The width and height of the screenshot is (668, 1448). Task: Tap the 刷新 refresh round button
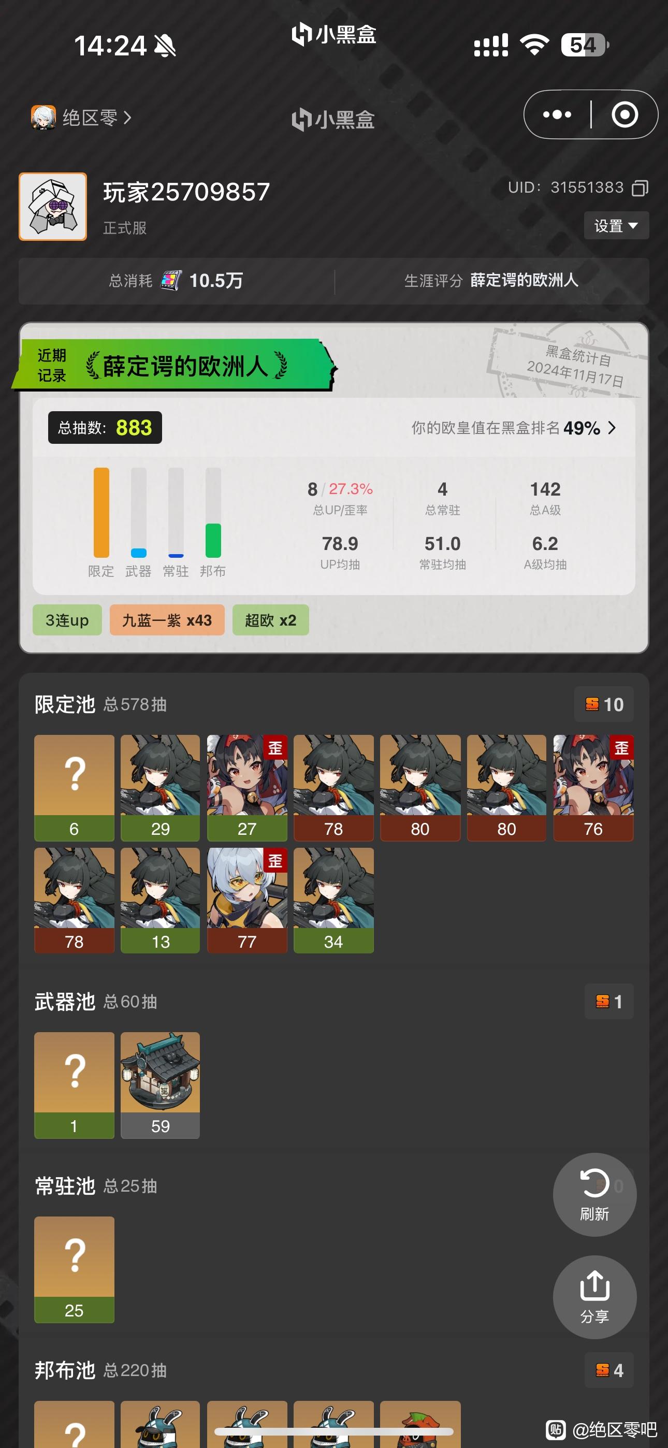click(x=594, y=1194)
